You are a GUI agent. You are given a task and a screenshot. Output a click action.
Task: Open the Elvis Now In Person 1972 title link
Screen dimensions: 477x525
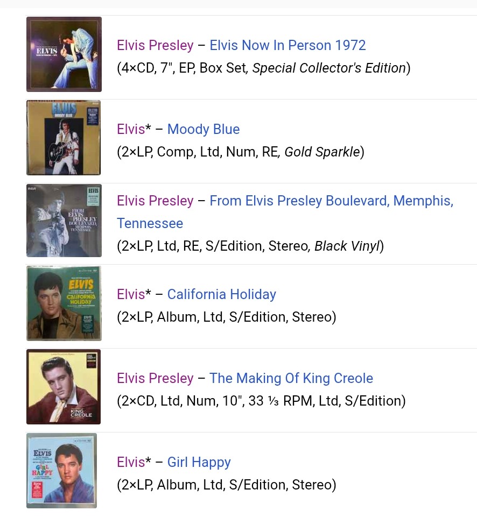point(287,45)
